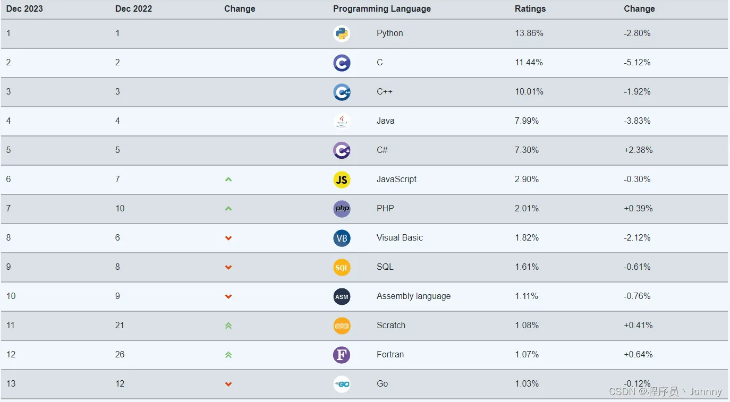Click the orange Scratch icon
Viewport: 730px width, 402px height.
[342, 326]
